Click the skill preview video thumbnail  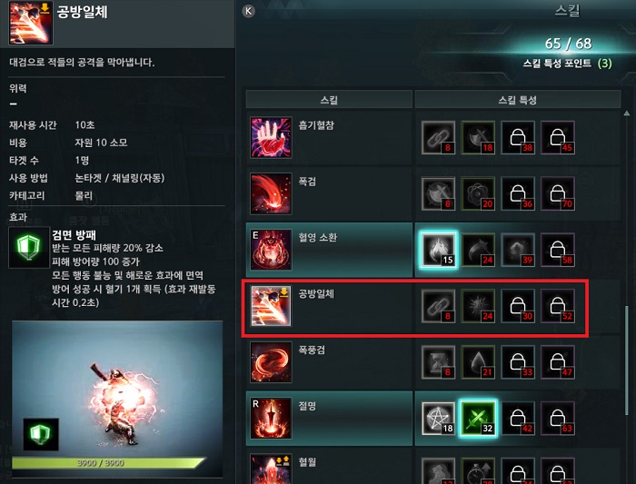pos(117,400)
